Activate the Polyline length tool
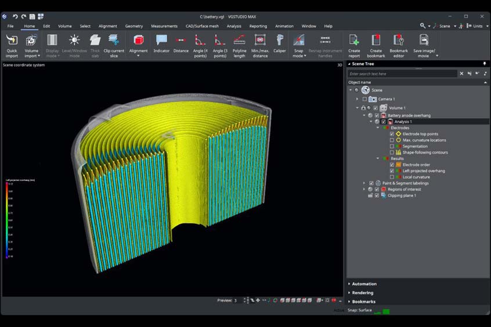This screenshot has width=491, height=327. point(239,41)
